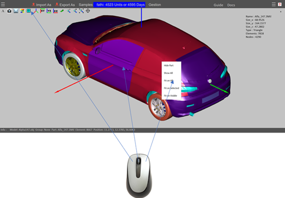Open the Export As menu

pos(65,5)
